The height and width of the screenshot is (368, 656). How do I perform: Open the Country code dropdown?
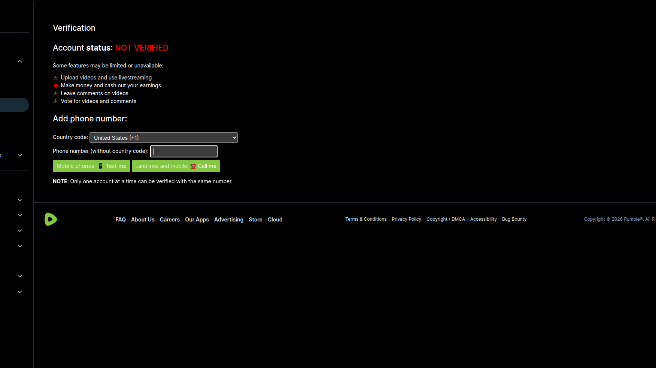click(x=163, y=138)
